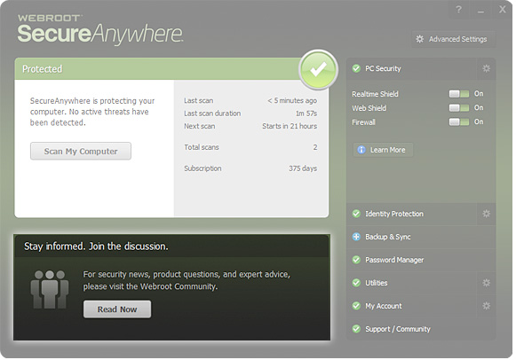
Task: Open the My Account gear settings
Action: (x=486, y=306)
